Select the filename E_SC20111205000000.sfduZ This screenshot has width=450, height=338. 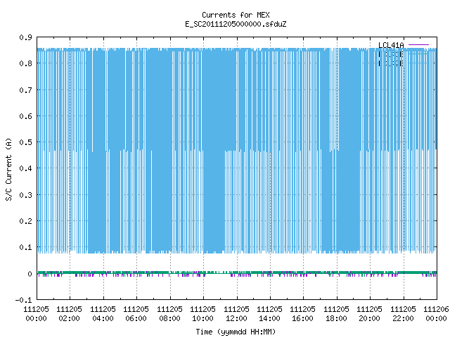236,24
